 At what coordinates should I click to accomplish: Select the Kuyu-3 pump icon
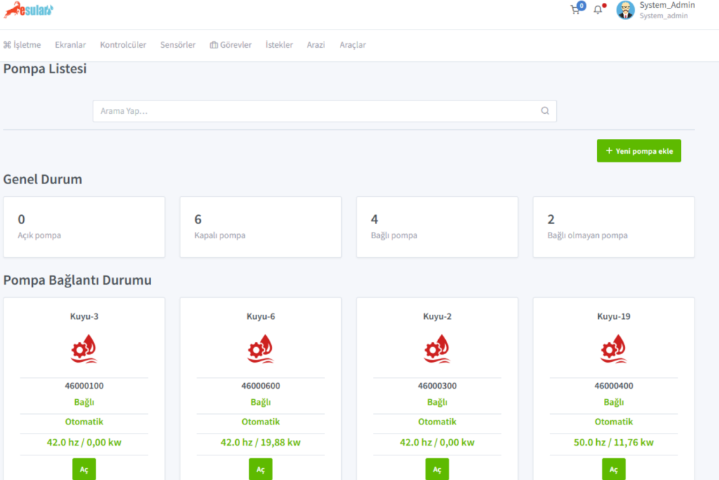(84, 349)
